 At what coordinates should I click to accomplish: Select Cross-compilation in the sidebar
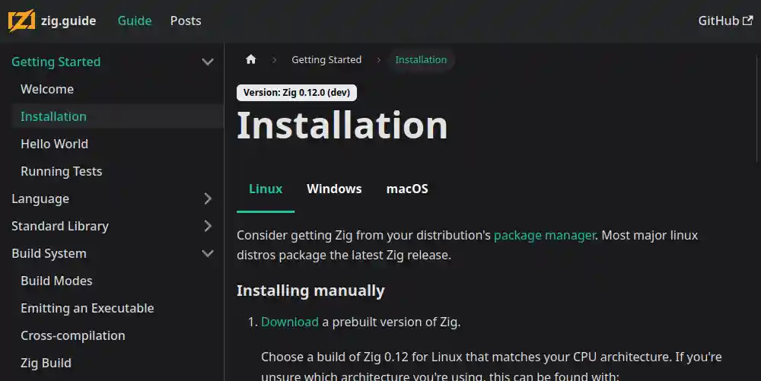tap(73, 336)
